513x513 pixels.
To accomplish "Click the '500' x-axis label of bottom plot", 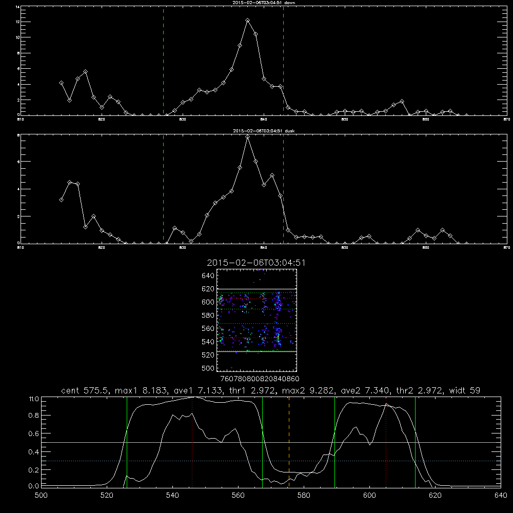I will point(41,496).
